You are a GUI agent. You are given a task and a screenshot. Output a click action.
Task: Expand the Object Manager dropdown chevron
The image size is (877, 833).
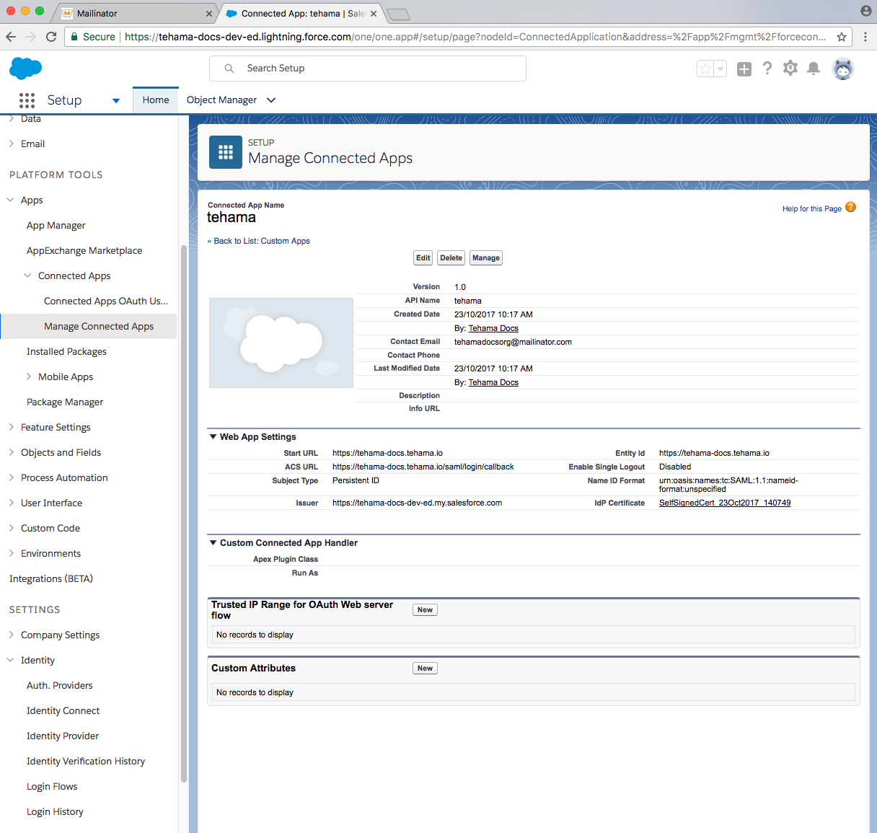tap(271, 100)
